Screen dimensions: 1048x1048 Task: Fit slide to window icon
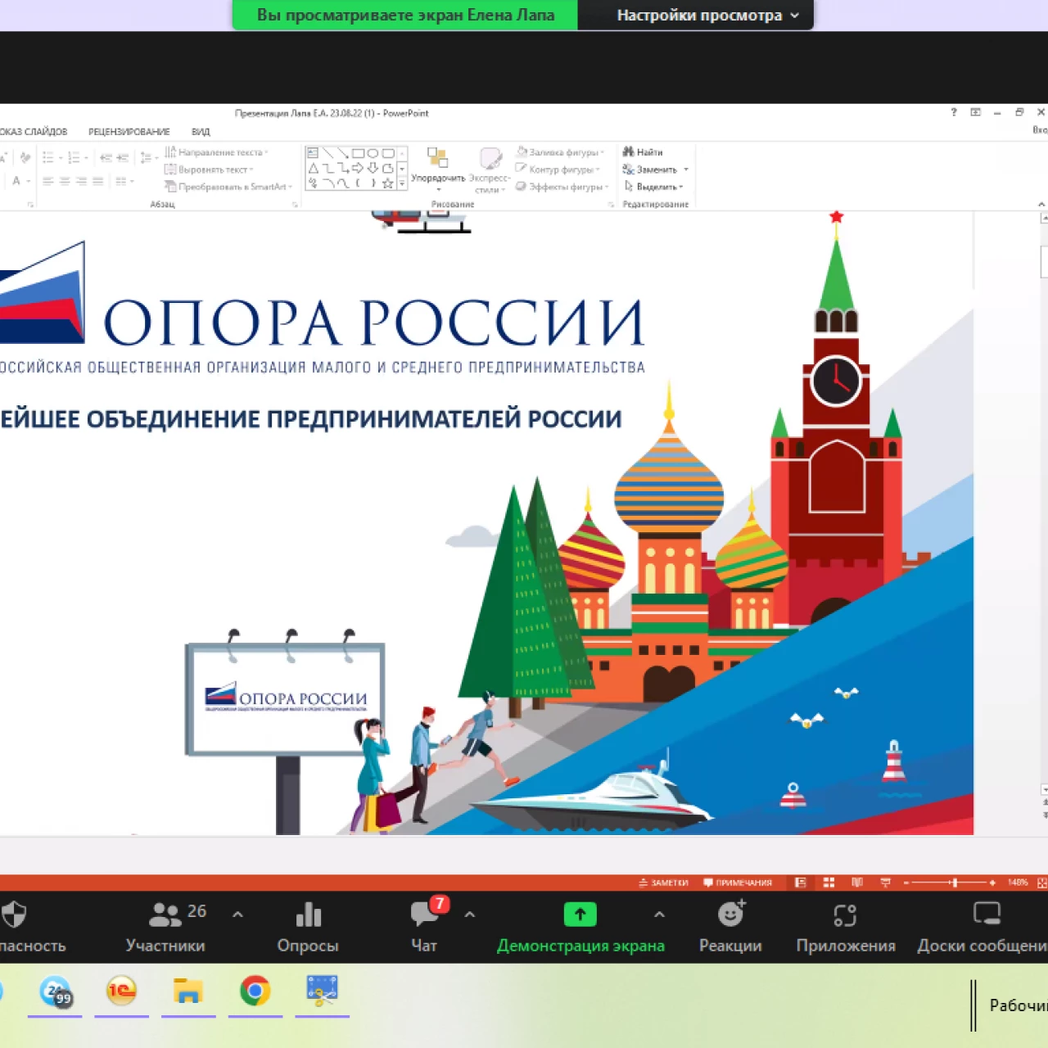[1042, 882]
